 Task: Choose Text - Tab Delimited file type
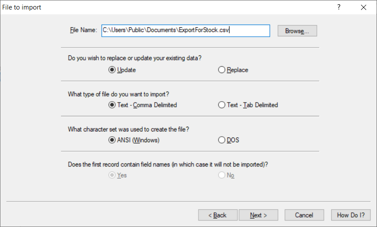point(222,105)
